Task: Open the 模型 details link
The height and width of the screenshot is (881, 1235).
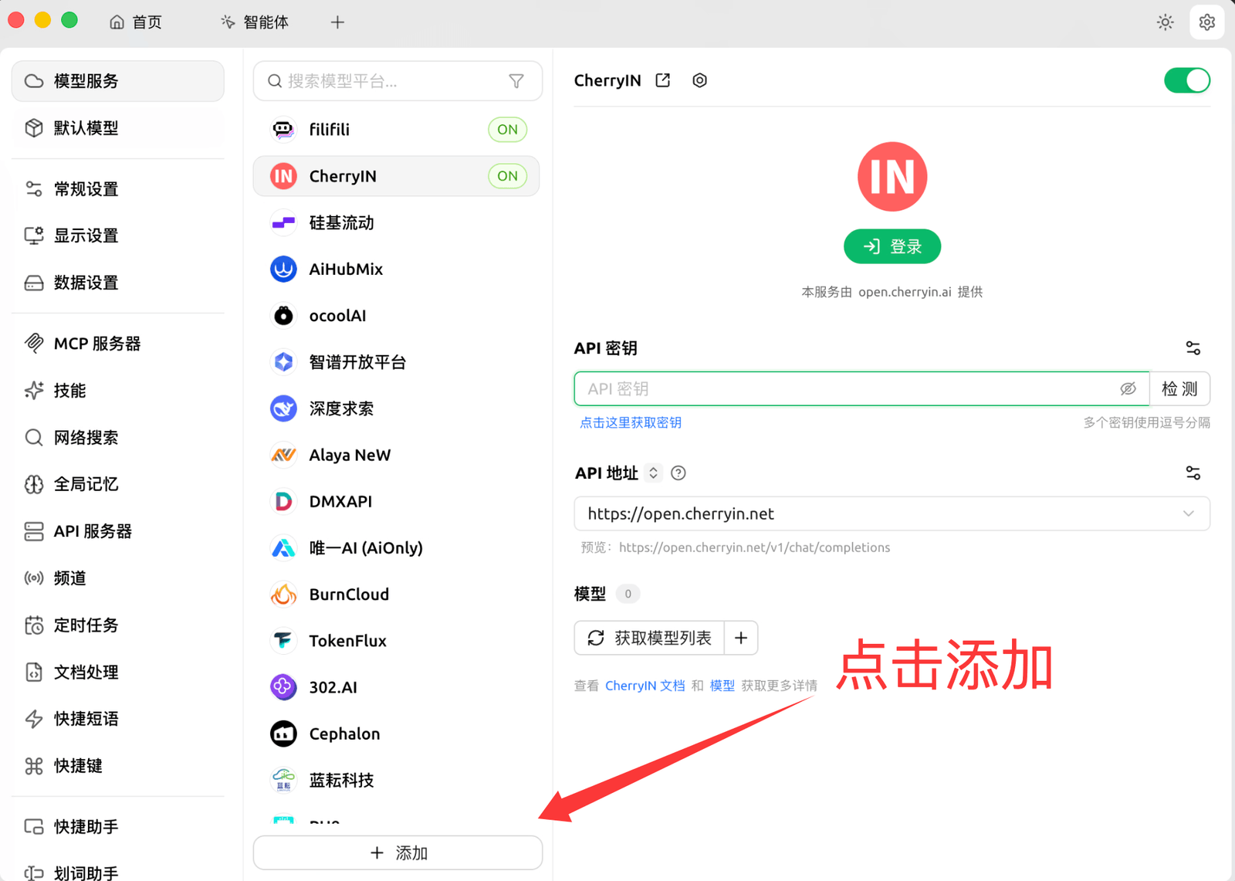Action: pos(722,686)
